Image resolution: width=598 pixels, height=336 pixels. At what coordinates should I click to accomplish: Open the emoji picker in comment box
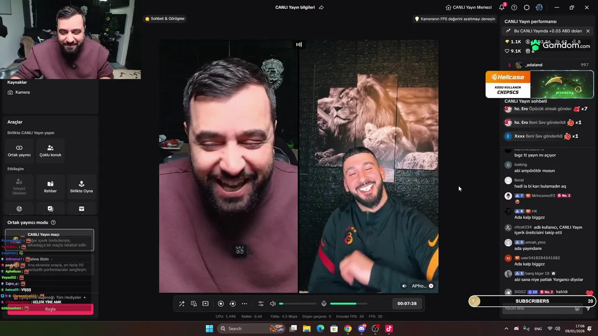pyautogui.click(x=577, y=308)
